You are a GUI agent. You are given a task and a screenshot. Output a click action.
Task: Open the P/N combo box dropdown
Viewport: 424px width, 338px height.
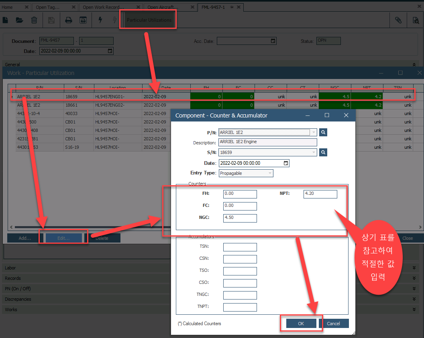313,132
